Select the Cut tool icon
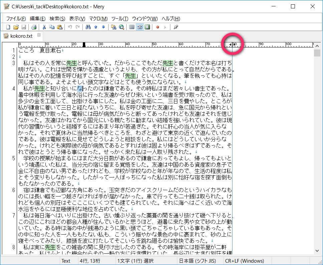323x265 pixels. [x=44, y=27]
